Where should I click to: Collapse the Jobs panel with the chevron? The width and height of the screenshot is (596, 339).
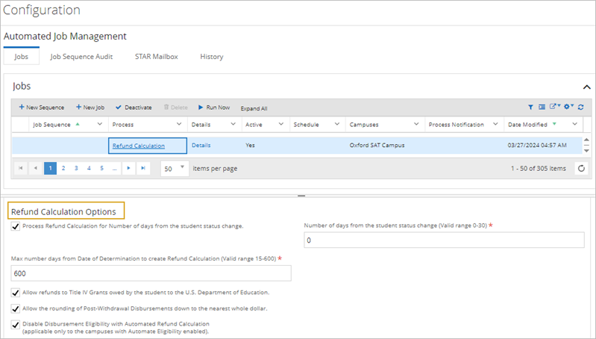[586, 87]
